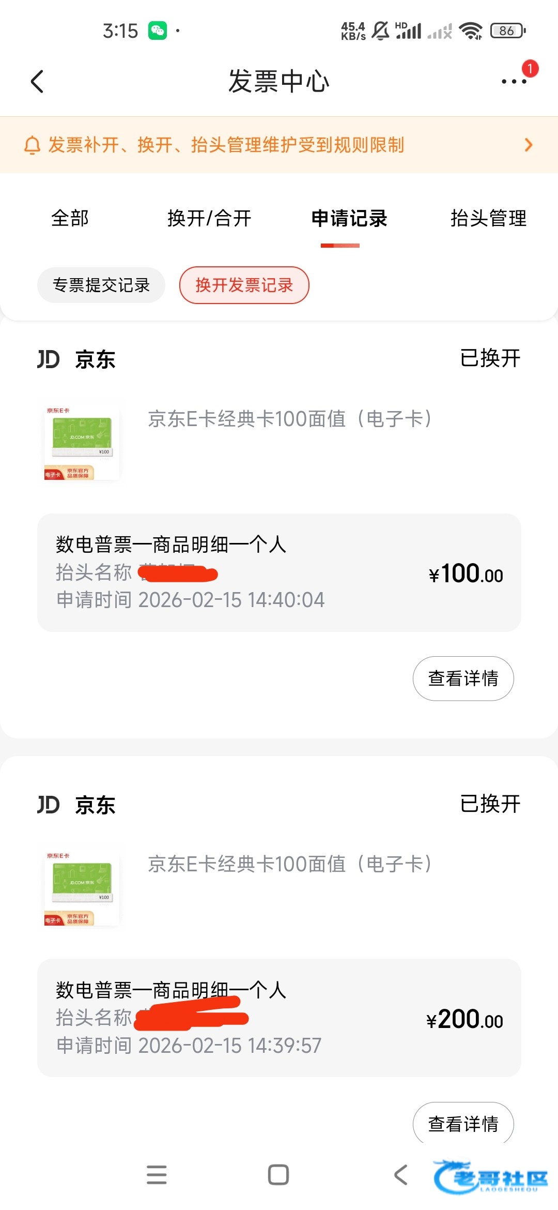
Task: Open second 京东E卡 product thumbnail
Action: [82, 888]
